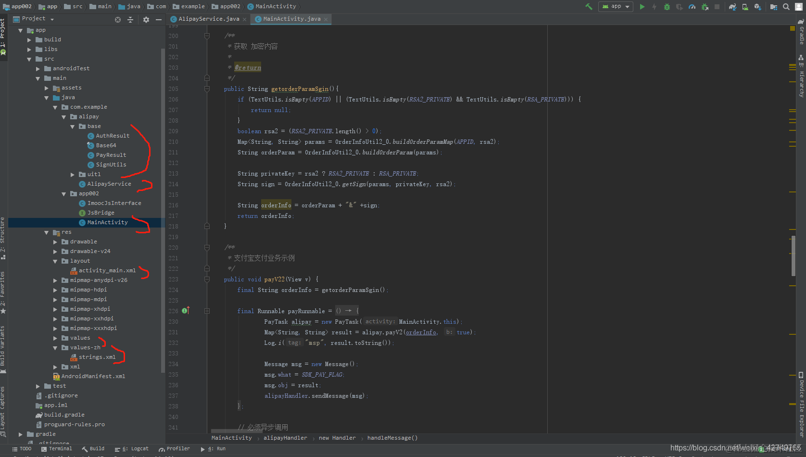Open the Structure side panel

3,238
